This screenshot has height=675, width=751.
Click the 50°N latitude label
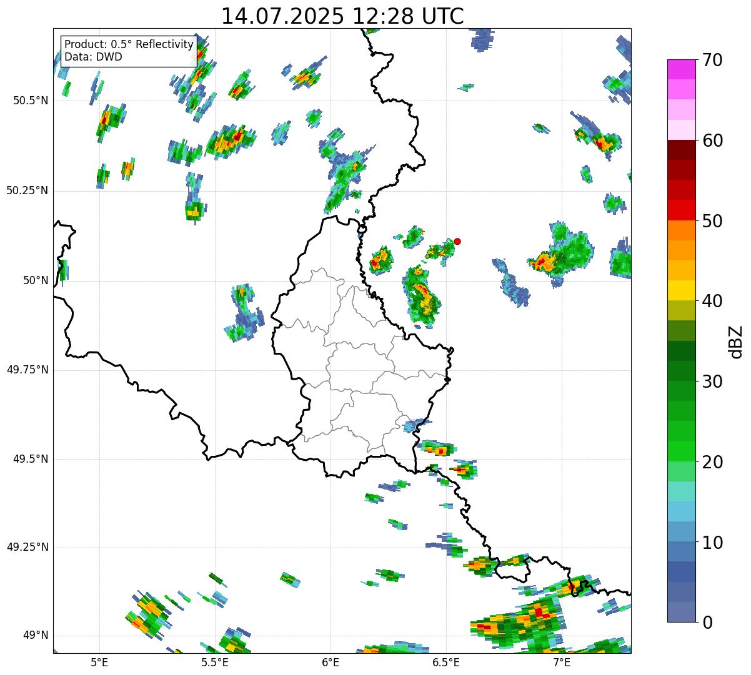pos(36,280)
